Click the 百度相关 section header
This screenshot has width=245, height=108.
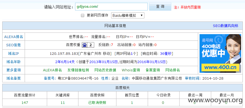tap(122, 88)
